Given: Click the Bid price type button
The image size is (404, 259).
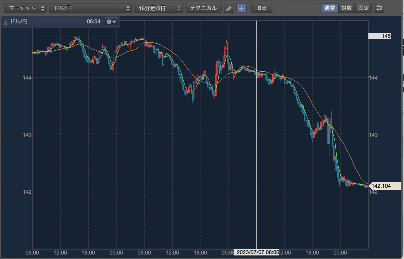Looking at the screenshot, I should click(x=262, y=8).
